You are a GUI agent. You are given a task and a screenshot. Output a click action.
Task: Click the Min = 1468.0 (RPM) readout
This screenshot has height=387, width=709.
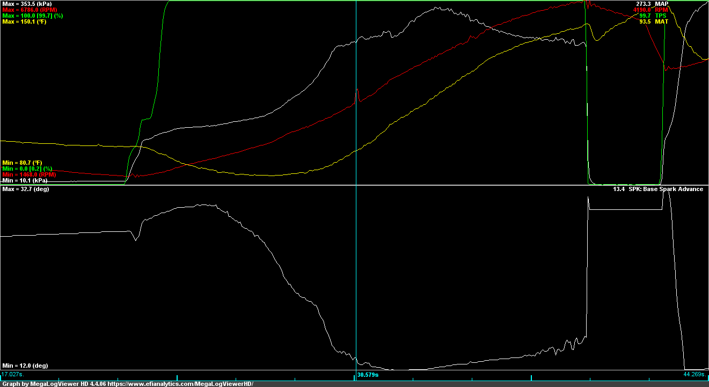tap(29, 175)
